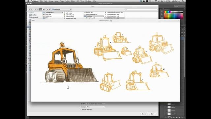The image size is (211, 119).
Task: Open the SnowPlow folder path dropdown
Action: (x=61, y=10)
